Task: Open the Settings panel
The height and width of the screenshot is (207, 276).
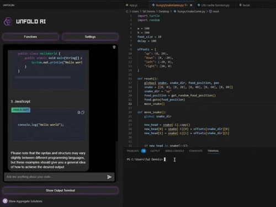Action: coord(90,37)
